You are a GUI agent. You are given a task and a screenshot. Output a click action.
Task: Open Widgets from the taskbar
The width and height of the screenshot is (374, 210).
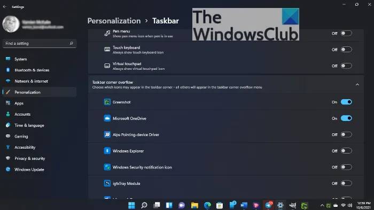(x=169, y=205)
